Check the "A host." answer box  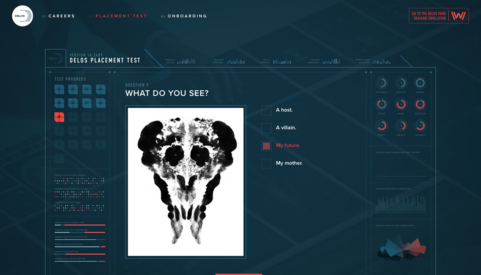point(266,110)
